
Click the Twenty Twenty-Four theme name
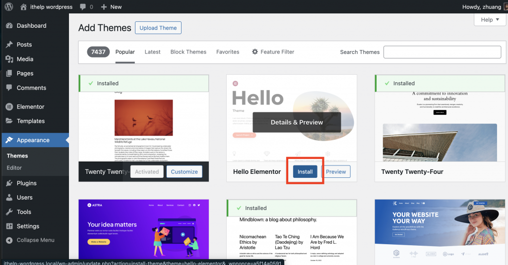412,172
